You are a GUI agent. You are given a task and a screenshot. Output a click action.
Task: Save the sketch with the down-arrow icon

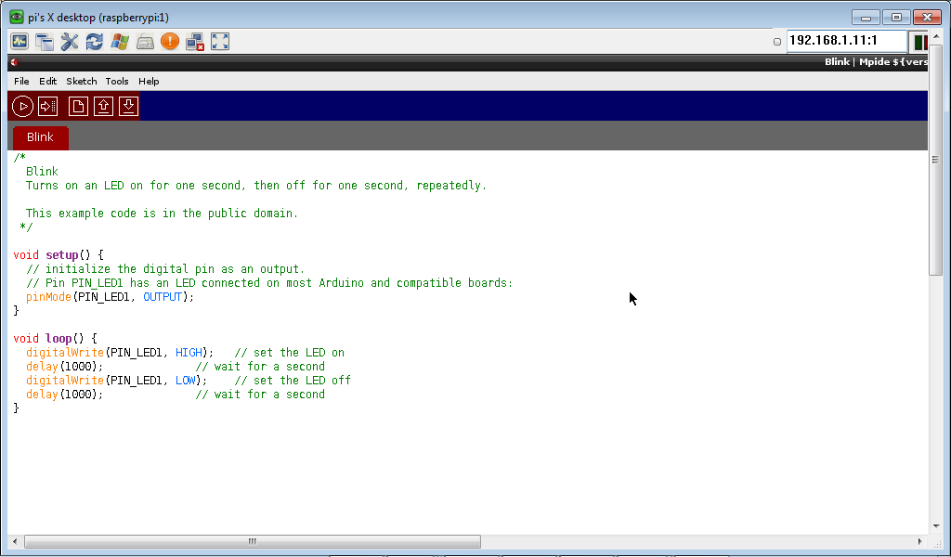click(x=128, y=106)
